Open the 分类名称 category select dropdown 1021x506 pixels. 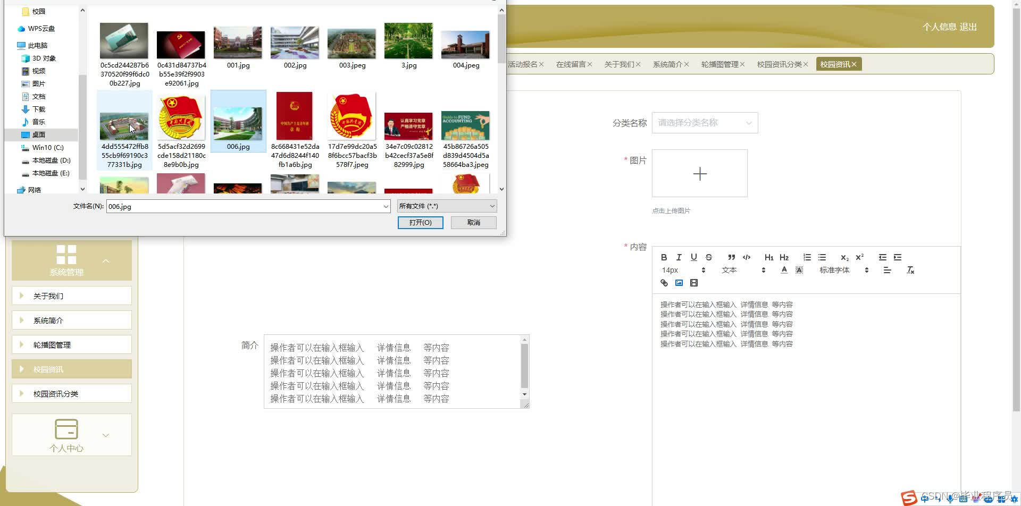(705, 123)
